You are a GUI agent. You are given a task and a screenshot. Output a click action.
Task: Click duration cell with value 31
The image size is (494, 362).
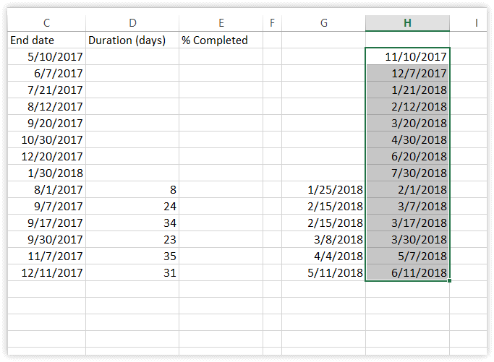click(x=132, y=272)
